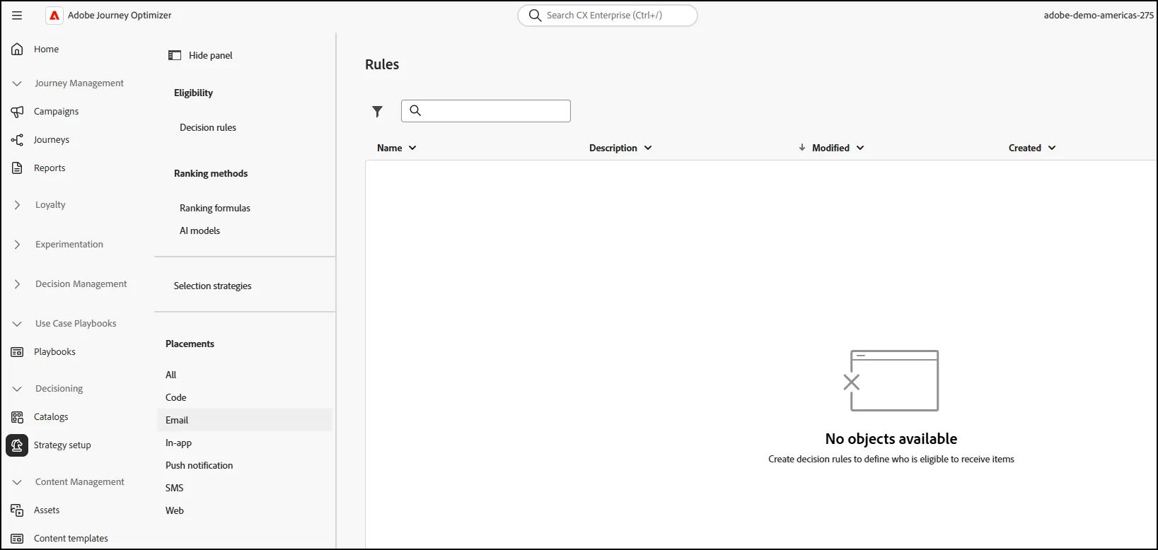Select Strategy setup
The height and width of the screenshot is (550, 1158).
pos(62,445)
